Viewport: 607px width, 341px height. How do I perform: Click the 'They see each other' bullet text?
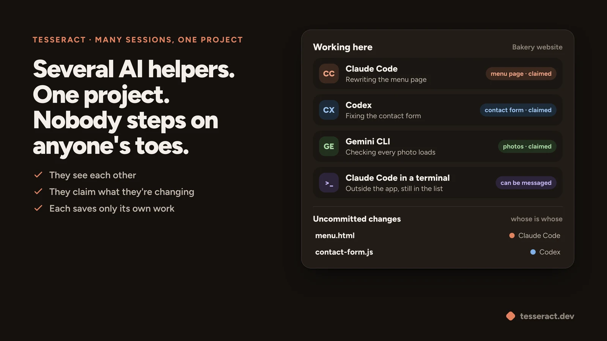pyautogui.click(x=93, y=175)
